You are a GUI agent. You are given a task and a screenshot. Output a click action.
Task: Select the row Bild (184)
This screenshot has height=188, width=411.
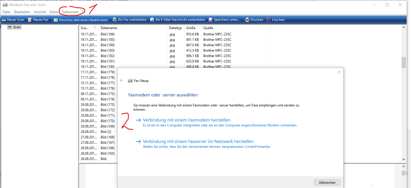pyautogui.click(x=174, y=45)
